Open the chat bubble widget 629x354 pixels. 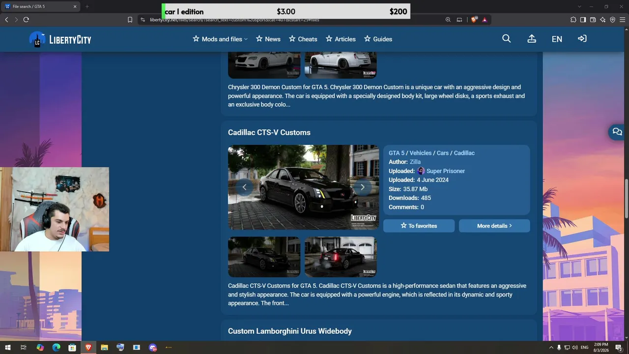click(x=617, y=132)
